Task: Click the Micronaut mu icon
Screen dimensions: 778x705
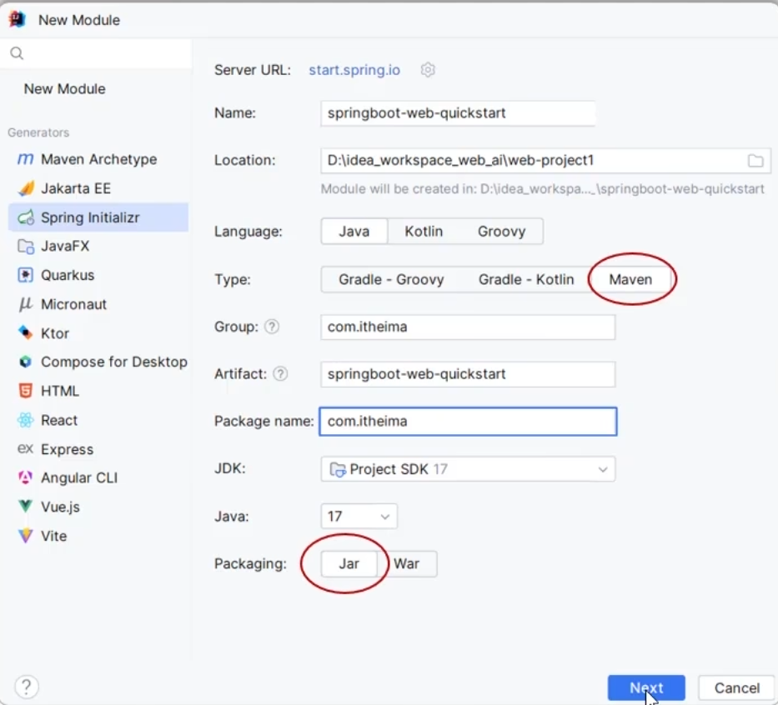Action: (25, 304)
